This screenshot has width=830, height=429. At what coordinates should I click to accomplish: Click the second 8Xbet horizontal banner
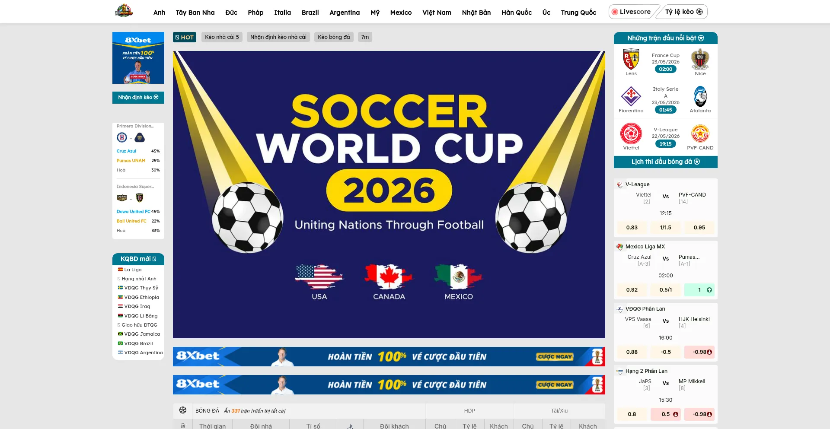389,385
